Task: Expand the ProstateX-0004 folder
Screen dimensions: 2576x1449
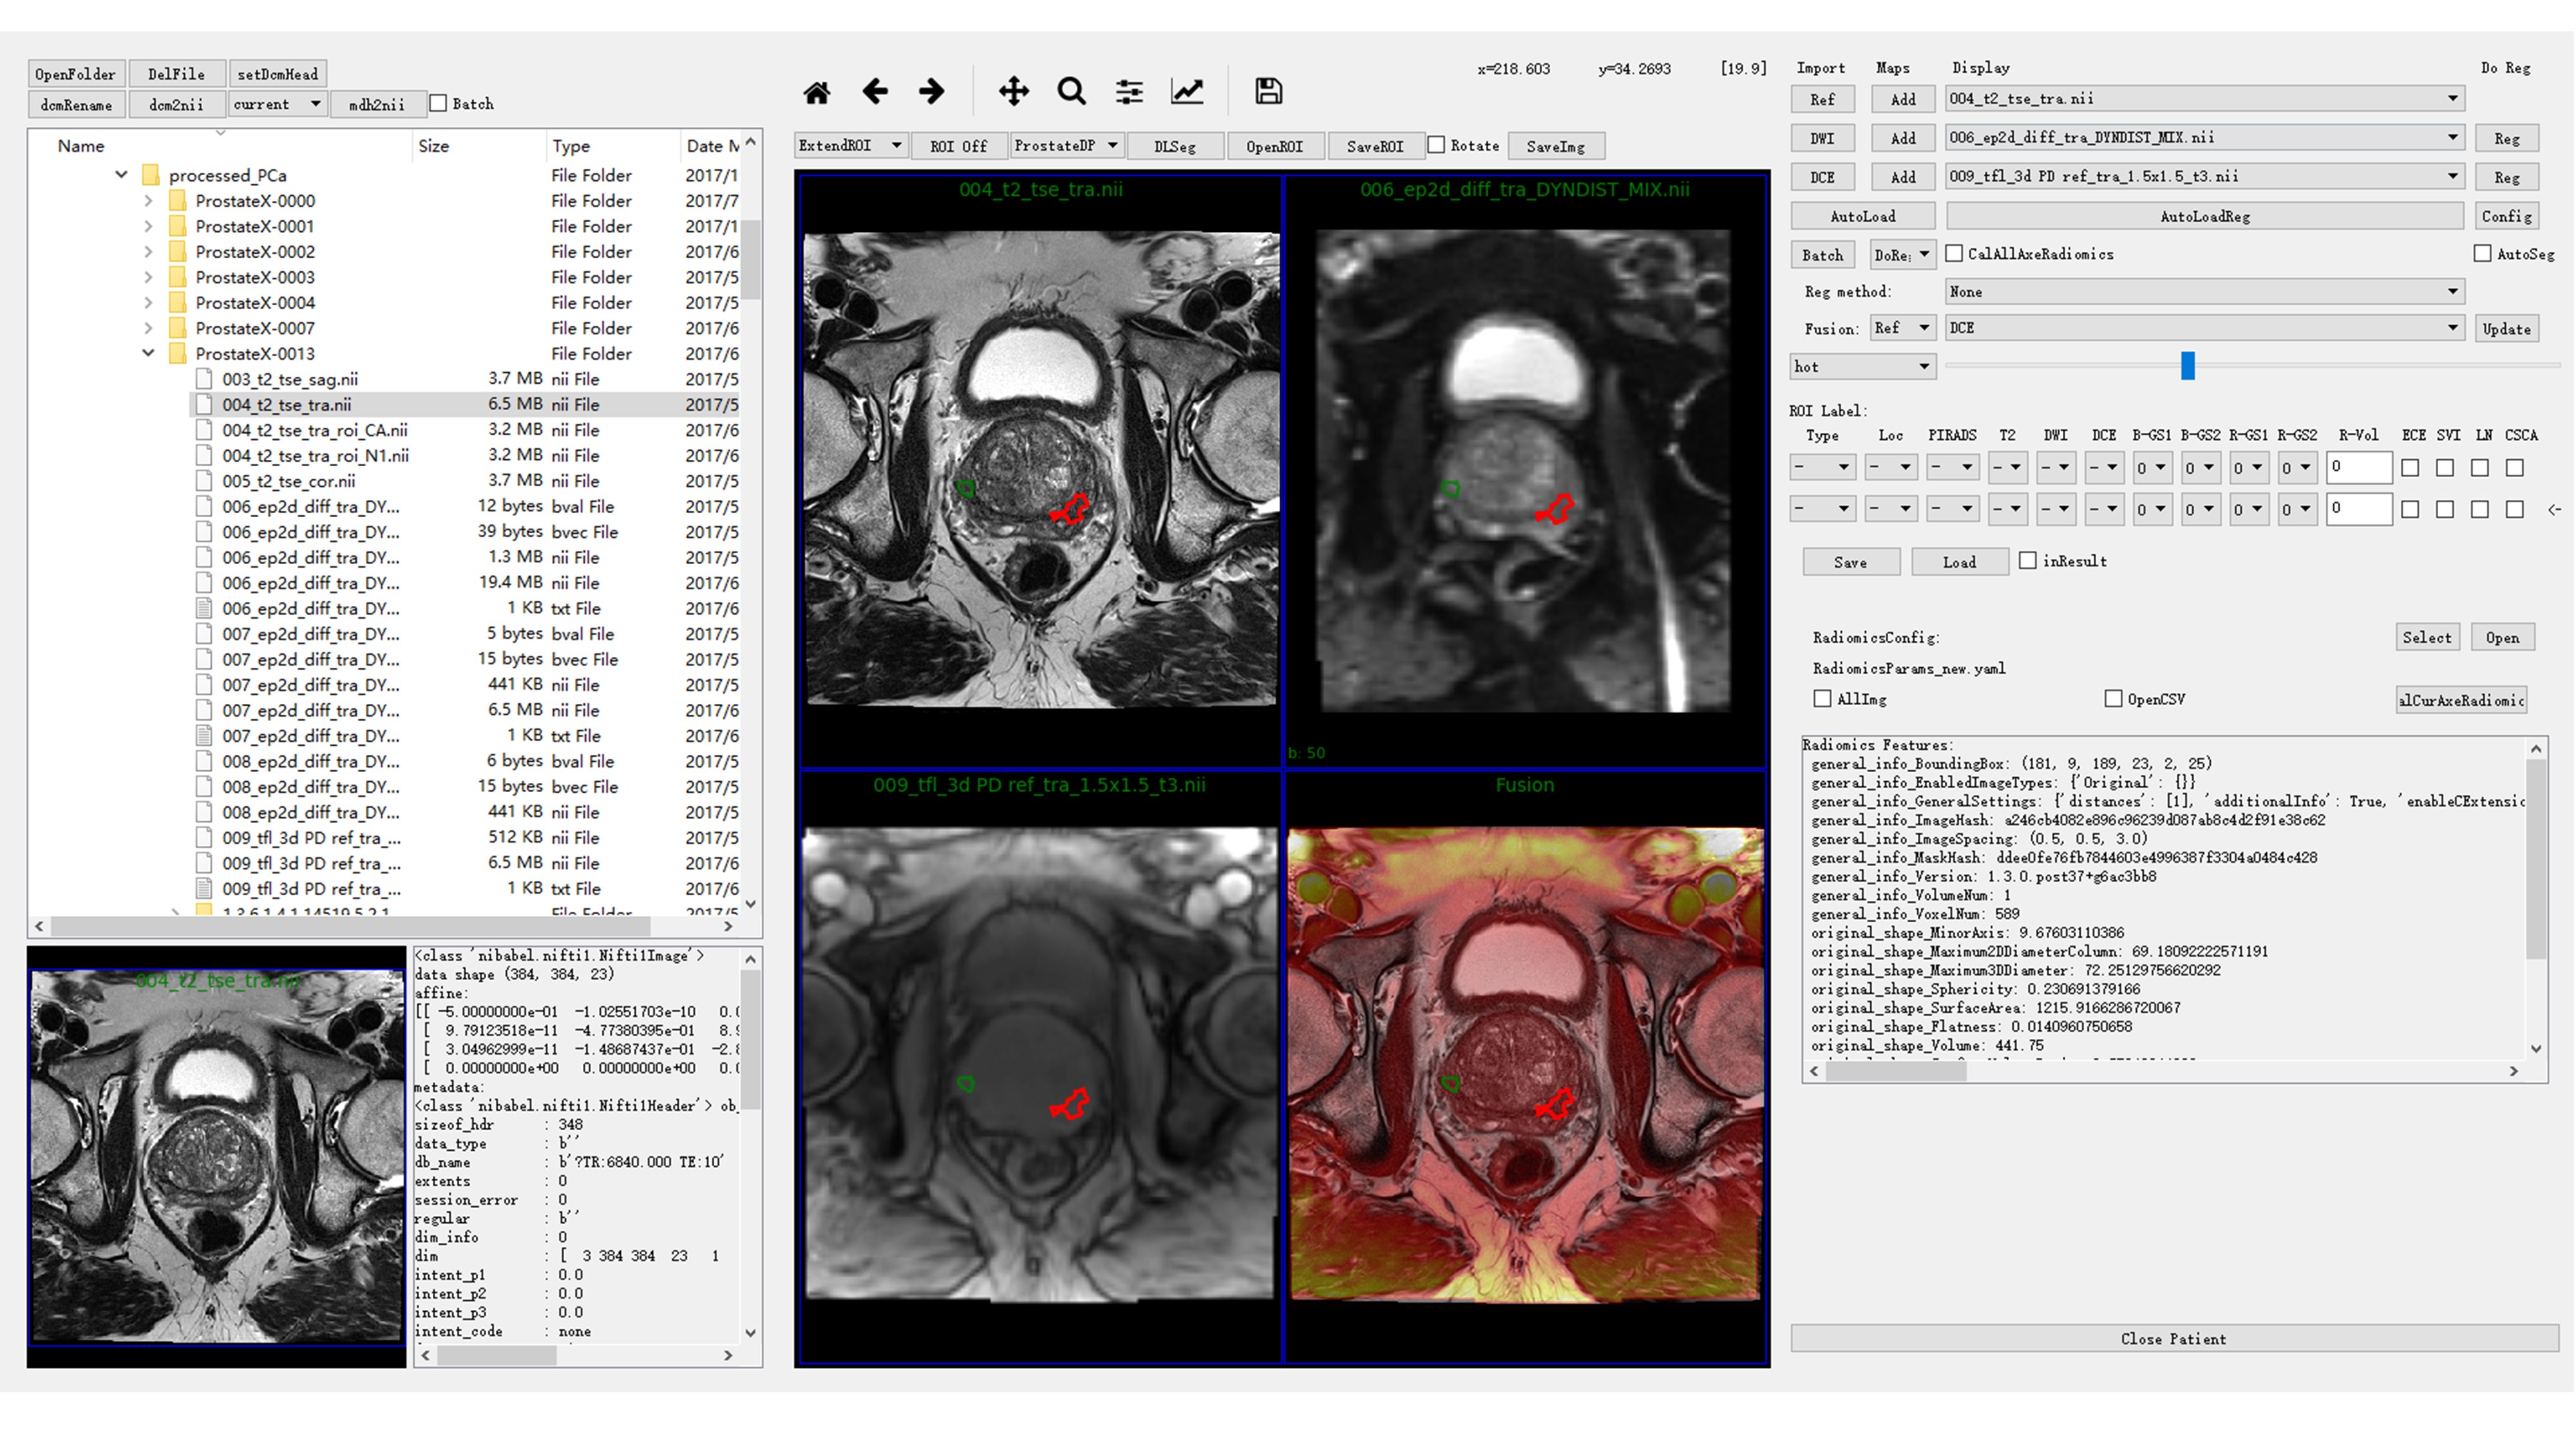Action: click(x=149, y=303)
